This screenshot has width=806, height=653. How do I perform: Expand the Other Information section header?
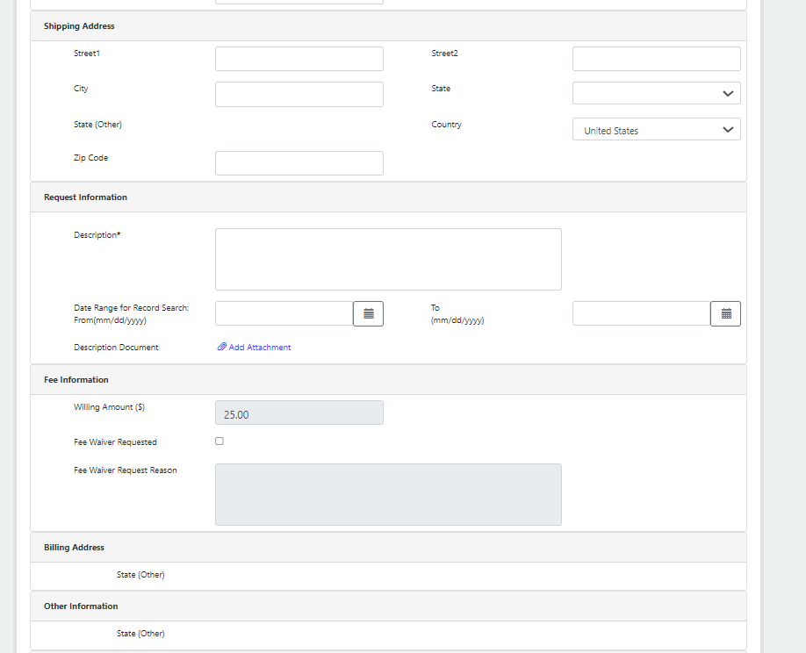pyautogui.click(x=81, y=606)
